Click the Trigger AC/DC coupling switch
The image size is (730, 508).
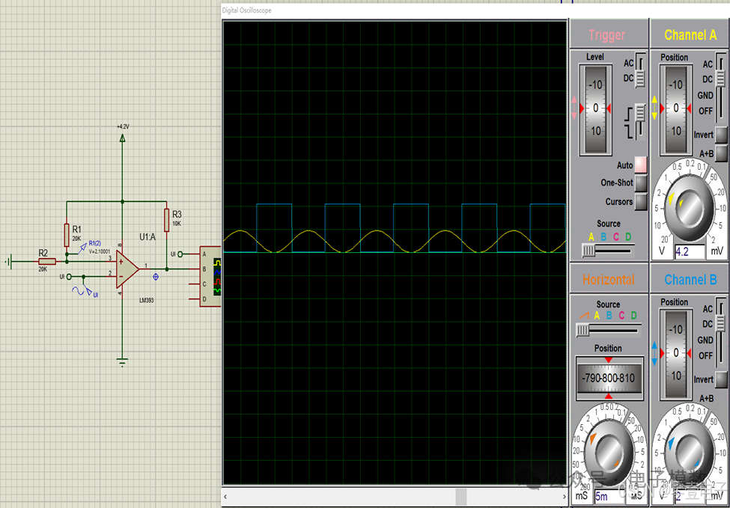(641, 71)
